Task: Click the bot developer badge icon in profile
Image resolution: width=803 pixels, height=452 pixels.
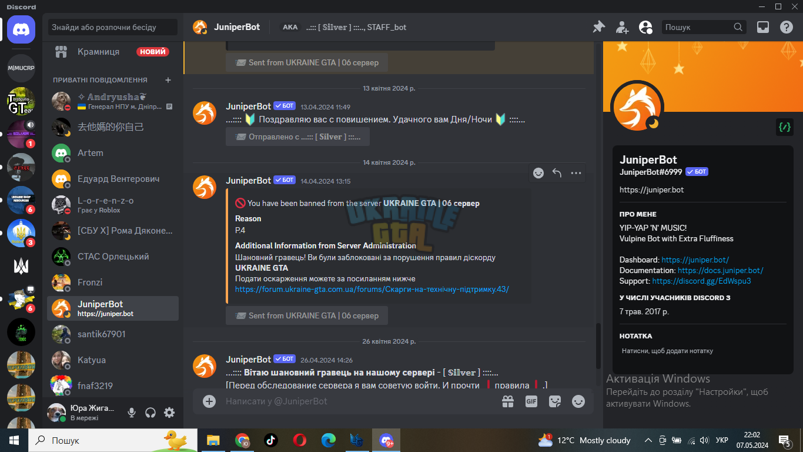Action: pyautogui.click(x=784, y=127)
